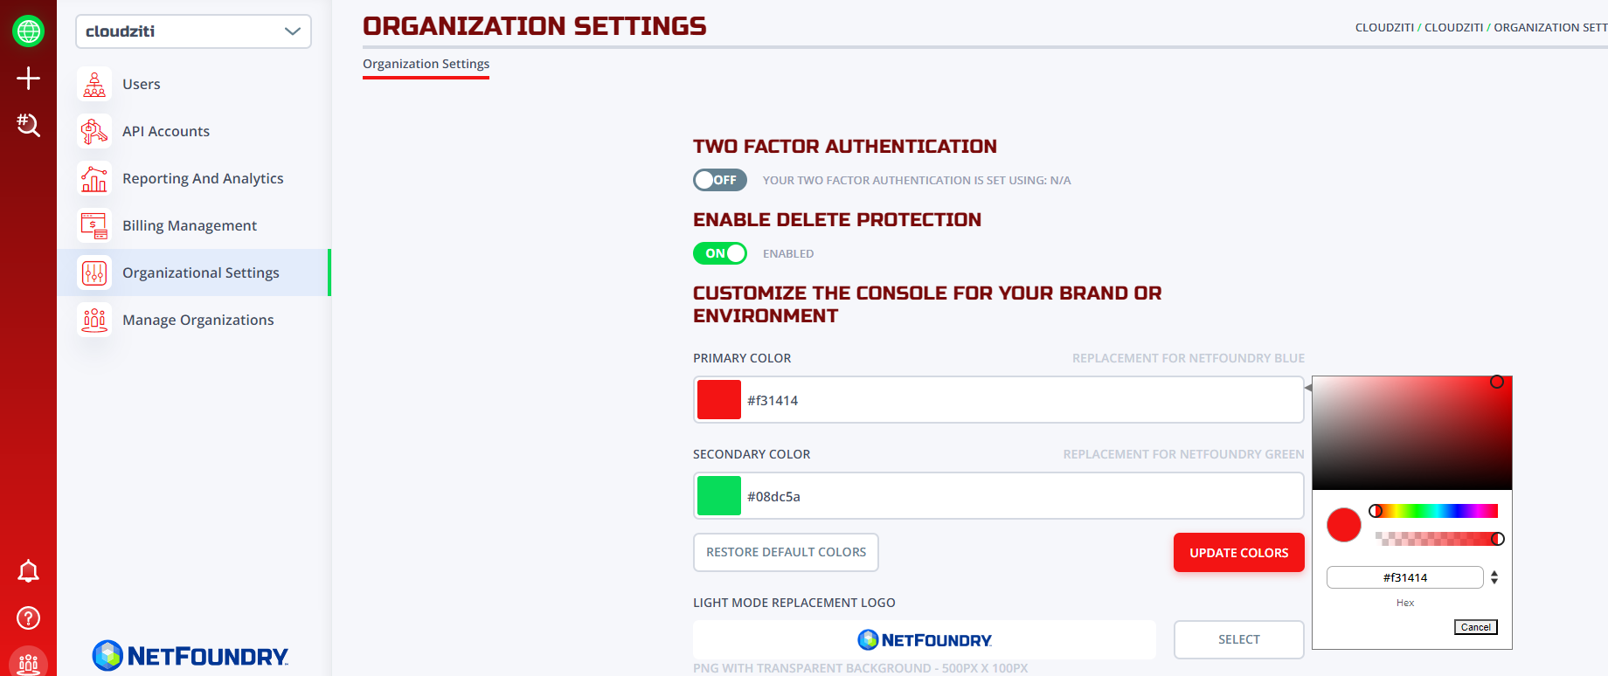Click Restore Default Colors button
Image resolution: width=1608 pixels, height=676 pixels.
point(786,553)
